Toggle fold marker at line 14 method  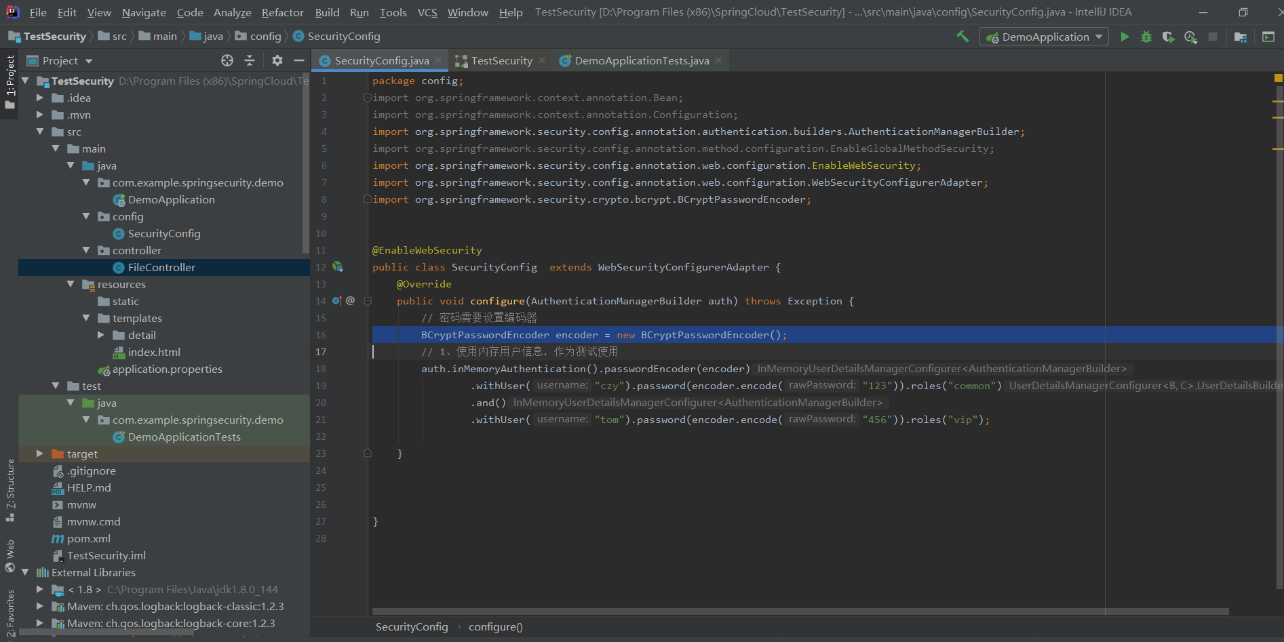[x=368, y=301]
